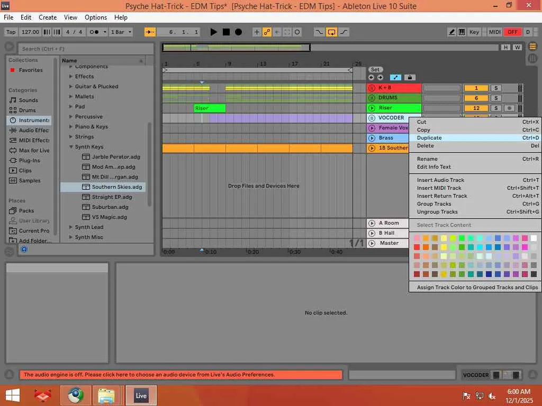This screenshot has height=406, width=542.
Task: Expand the Synth Lead folder
Action: click(71, 227)
